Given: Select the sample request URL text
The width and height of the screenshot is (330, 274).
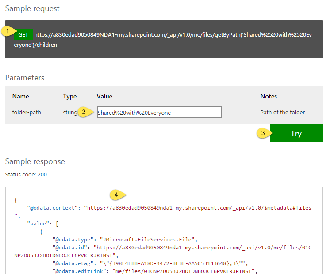Looking at the screenshot, I should [163, 40].
